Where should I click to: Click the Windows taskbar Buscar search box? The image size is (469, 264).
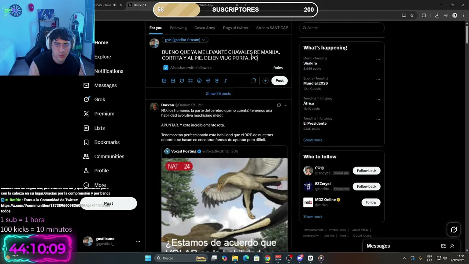181,258
